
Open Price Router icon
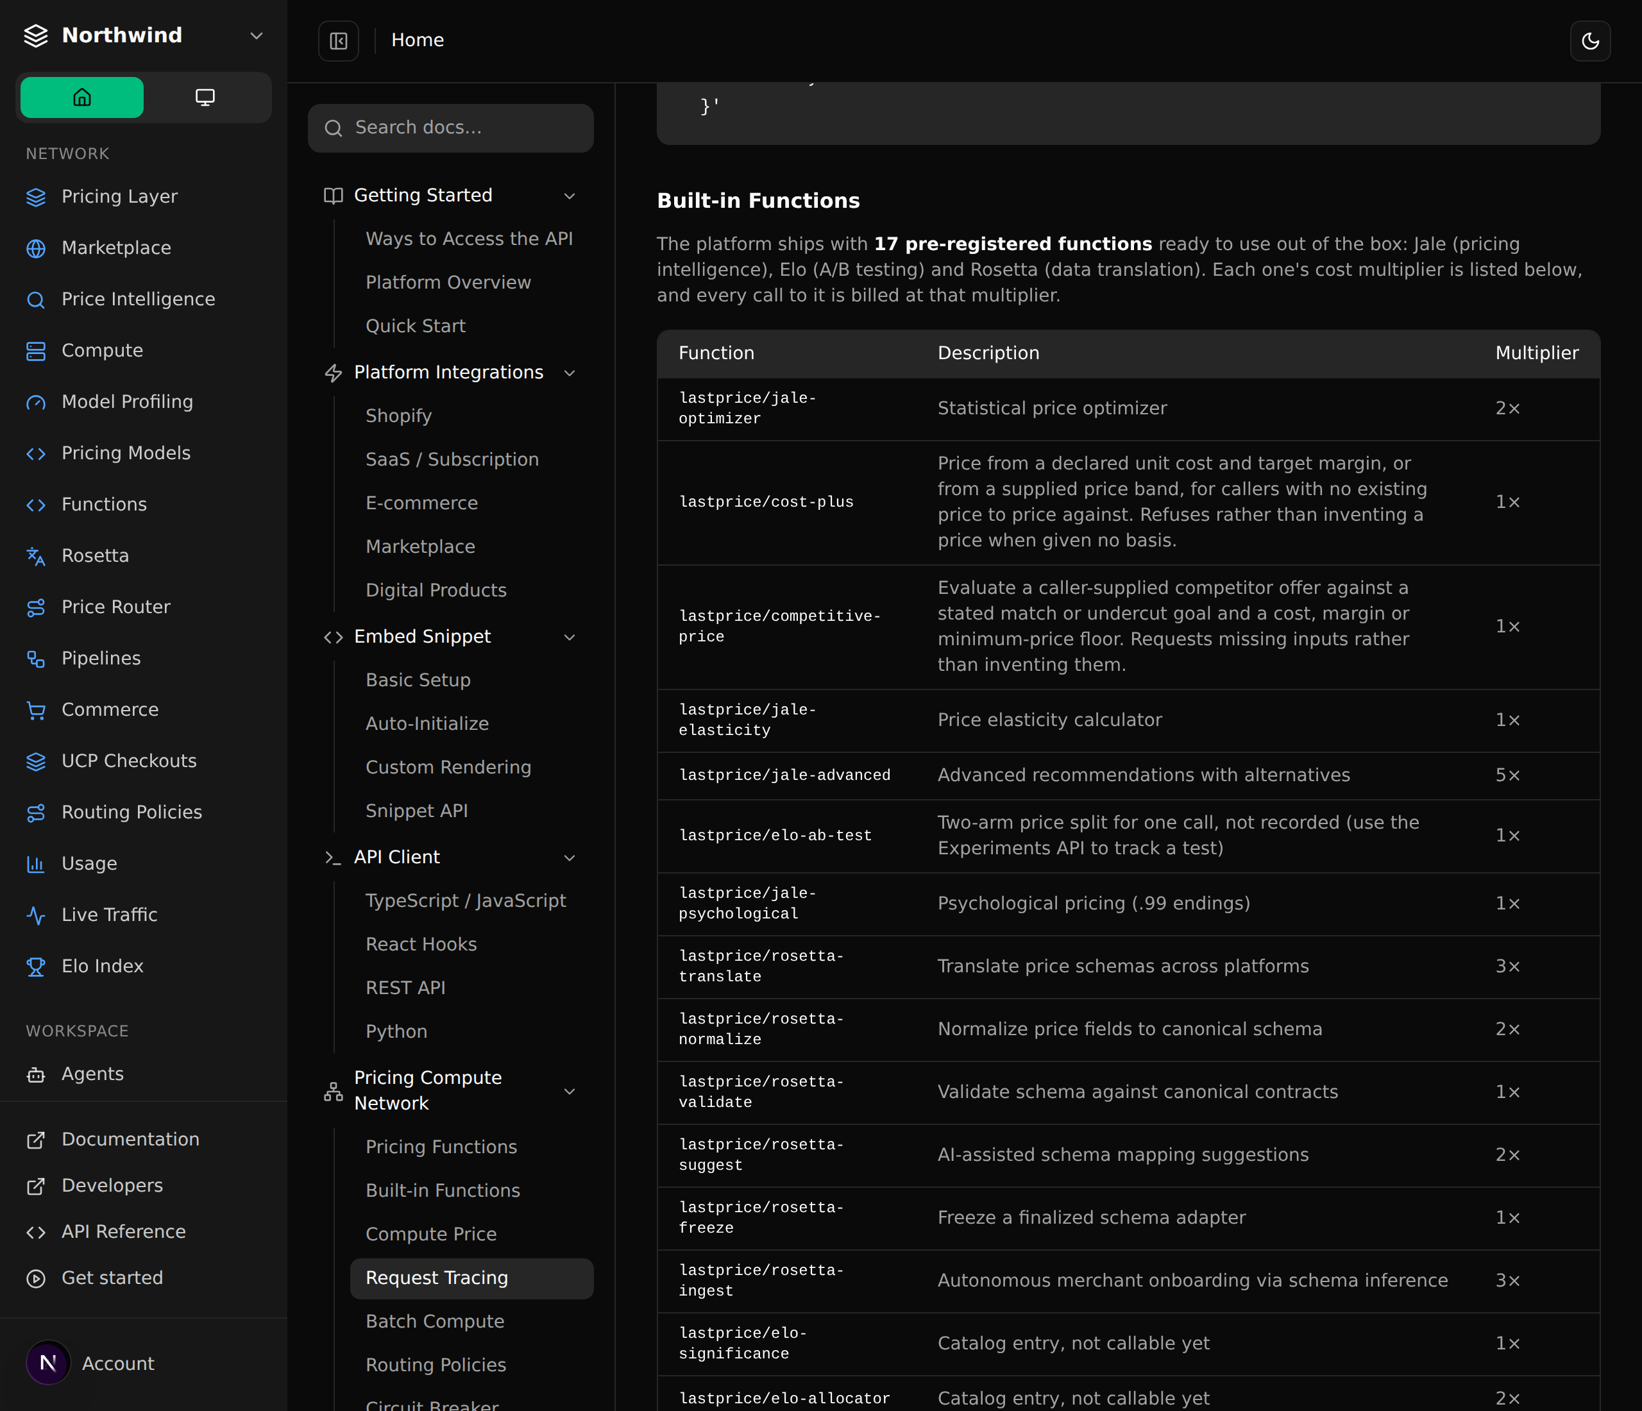coord(36,607)
